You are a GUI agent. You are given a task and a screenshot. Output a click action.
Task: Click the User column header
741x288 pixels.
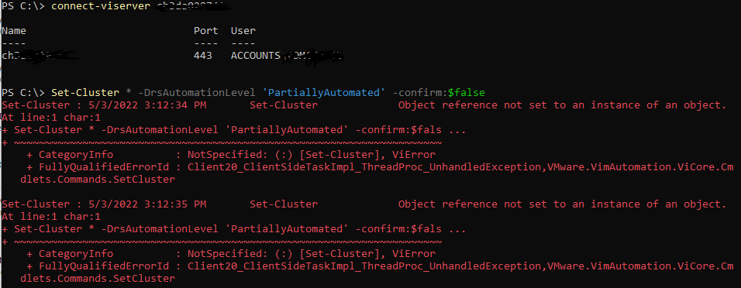pyautogui.click(x=243, y=31)
